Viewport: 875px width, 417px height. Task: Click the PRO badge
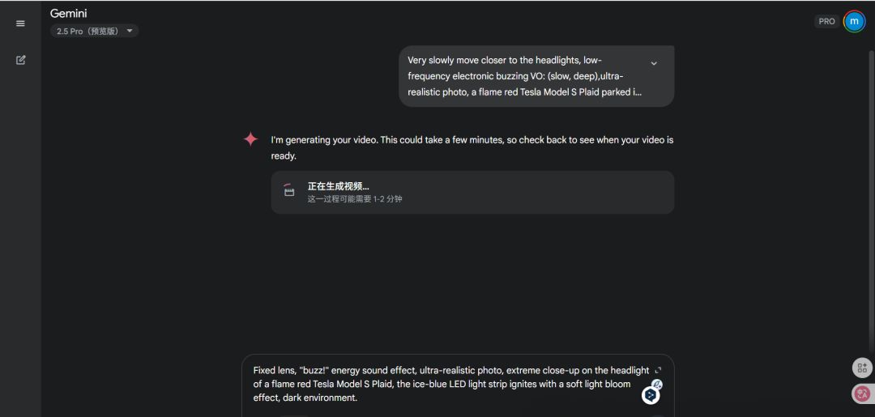[826, 21]
